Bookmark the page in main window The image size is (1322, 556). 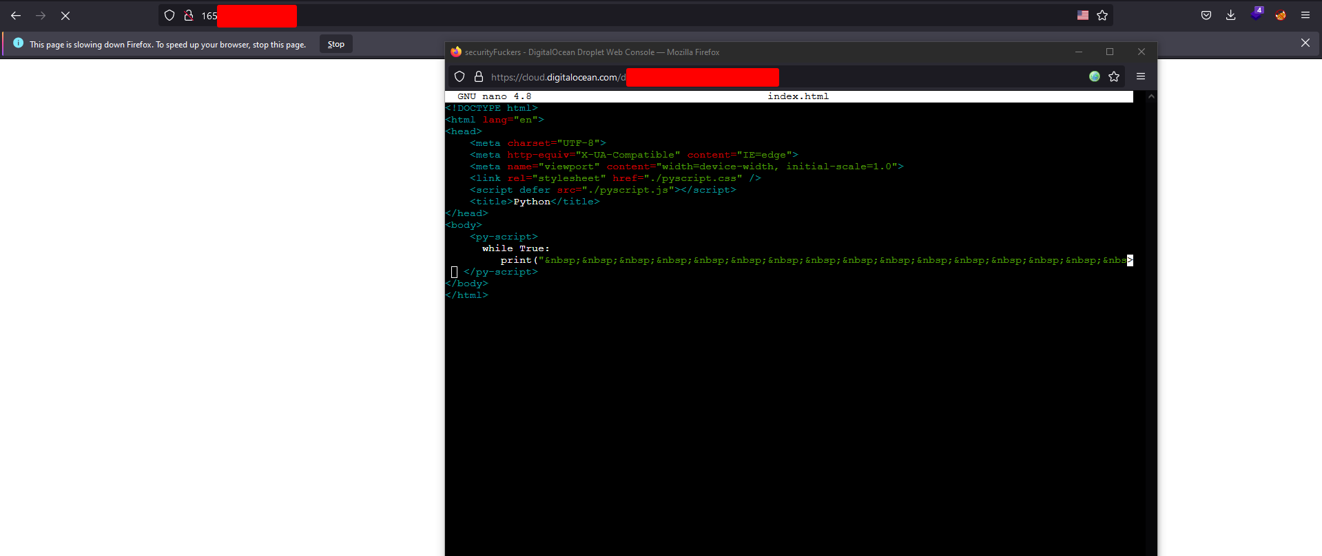1102,15
